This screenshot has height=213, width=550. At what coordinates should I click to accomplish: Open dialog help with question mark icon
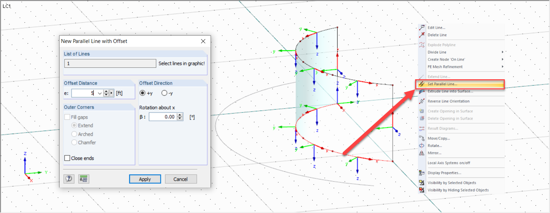69,179
